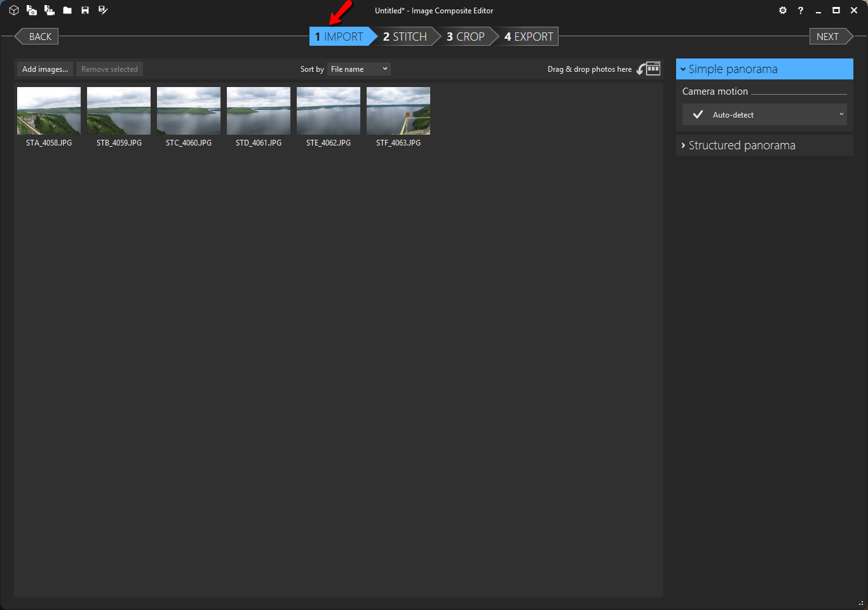Go to the 2 STITCH step
This screenshot has width=868, height=610.
(x=405, y=37)
